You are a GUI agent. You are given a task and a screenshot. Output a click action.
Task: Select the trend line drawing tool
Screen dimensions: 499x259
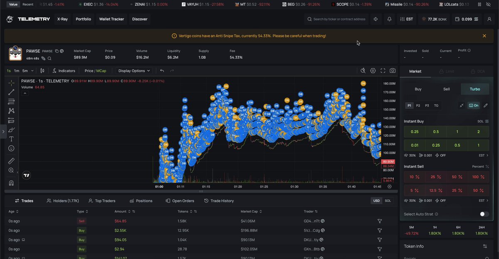click(x=11, y=92)
